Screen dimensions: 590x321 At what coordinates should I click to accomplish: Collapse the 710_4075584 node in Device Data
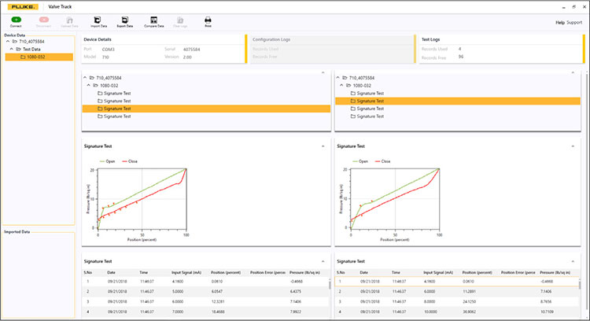[7, 42]
